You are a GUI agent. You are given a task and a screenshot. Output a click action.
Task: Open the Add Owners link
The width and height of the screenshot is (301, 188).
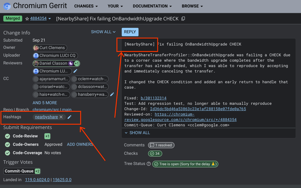tap(80, 144)
